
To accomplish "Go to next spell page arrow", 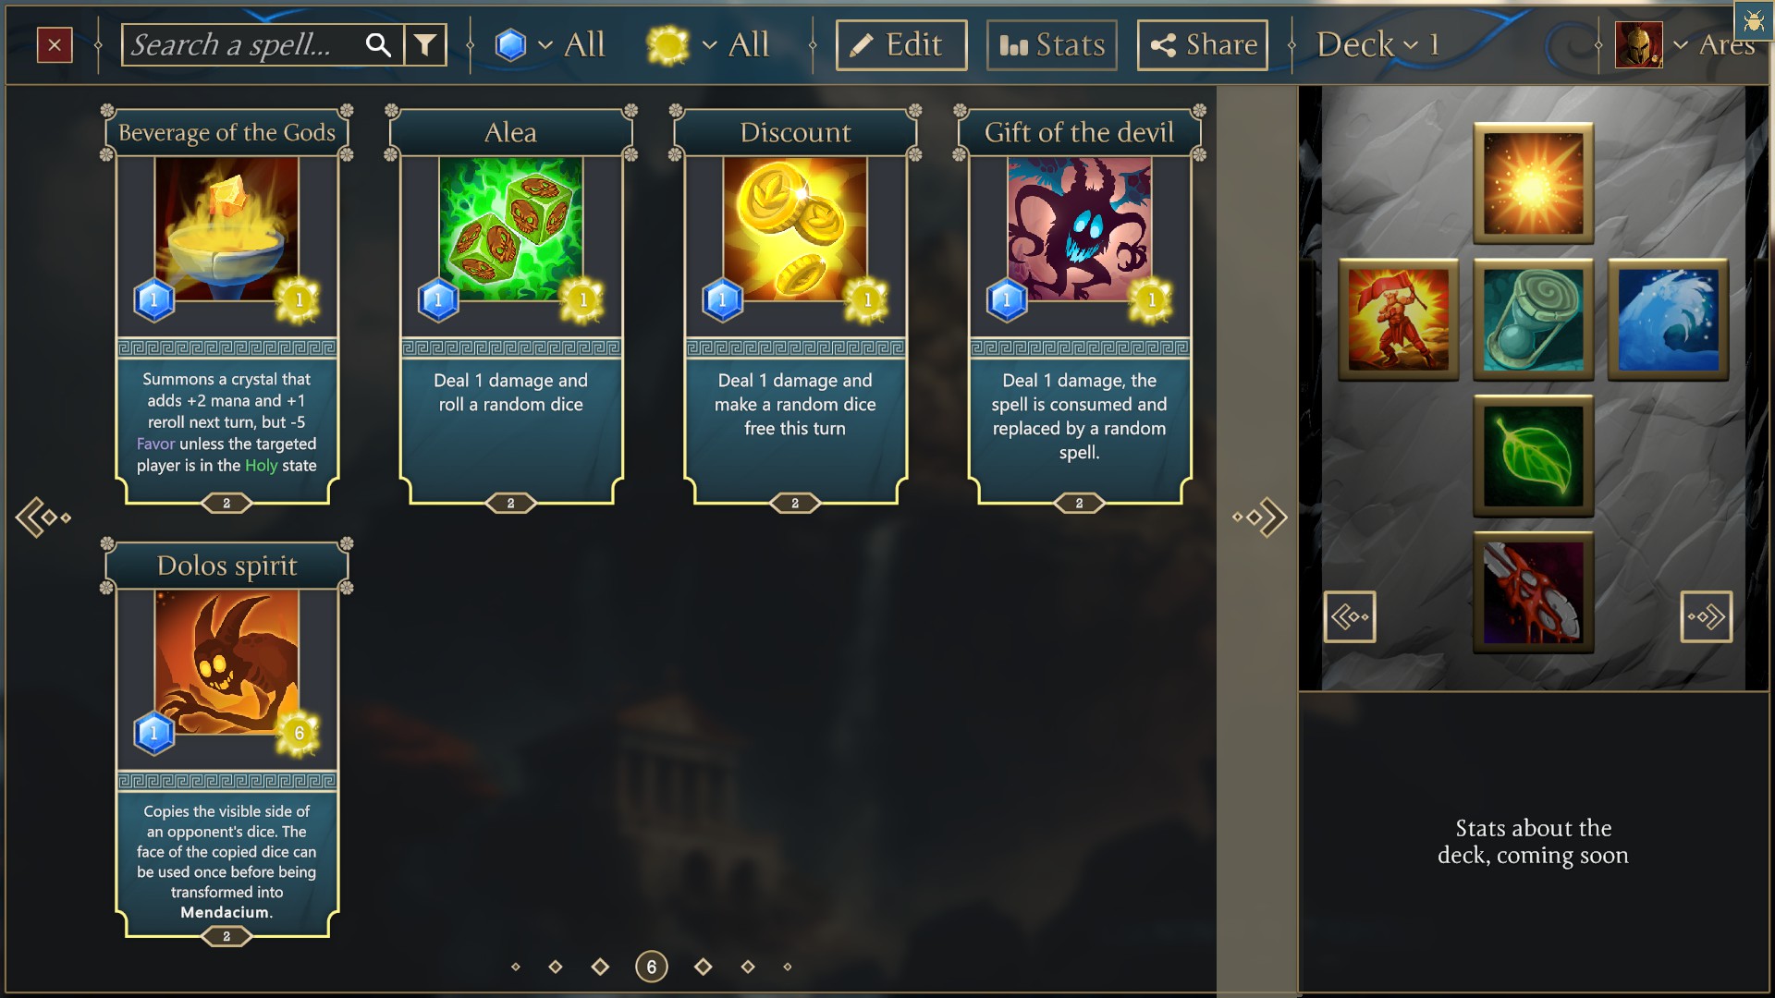I will (x=1260, y=517).
